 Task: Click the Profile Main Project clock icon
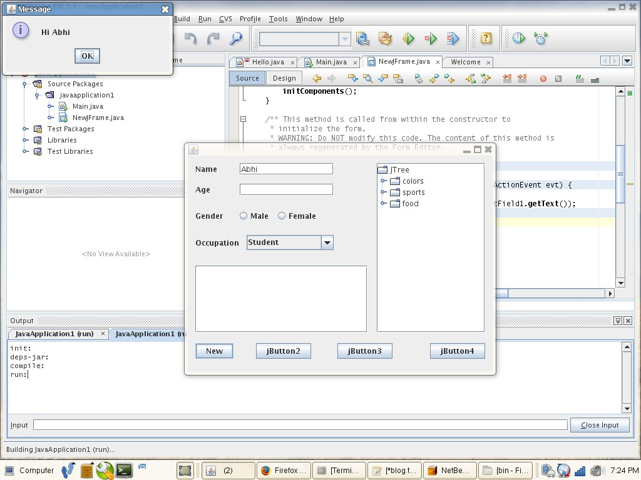coord(519,38)
